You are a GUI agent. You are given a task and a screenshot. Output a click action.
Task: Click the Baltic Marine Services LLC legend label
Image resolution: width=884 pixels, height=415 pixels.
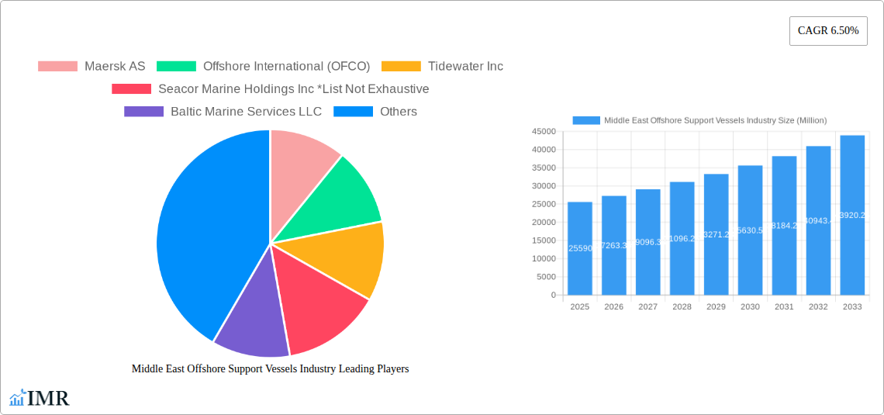click(x=247, y=112)
